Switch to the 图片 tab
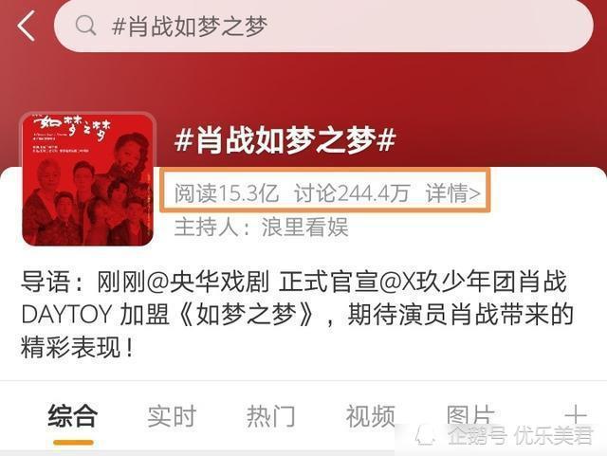The image size is (607, 456). pyautogui.click(x=470, y=415)
